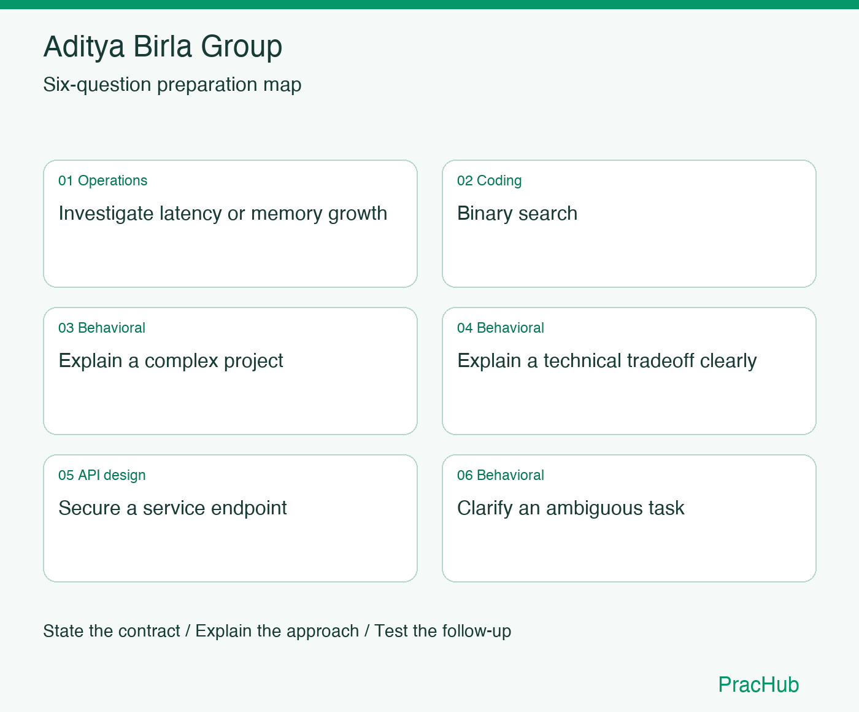859x712 pixels.
Task: Open Secure a service endpoint
Action: coord(172,508)
